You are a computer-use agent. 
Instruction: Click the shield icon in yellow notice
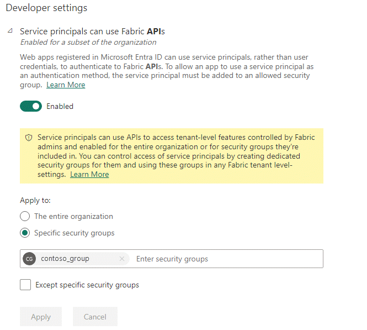coord(29,137)
